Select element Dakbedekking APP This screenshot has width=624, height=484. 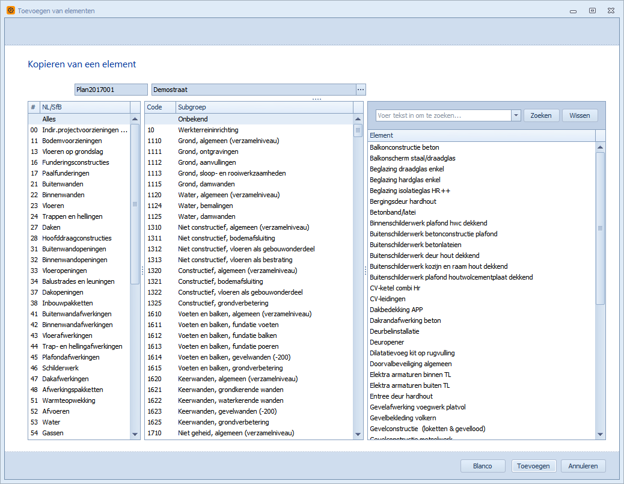482,310
